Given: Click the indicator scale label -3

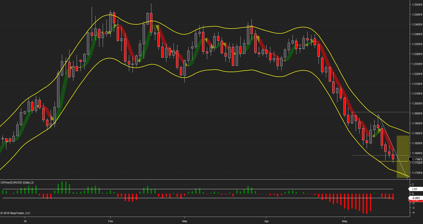Looking at the screenshot, I should (413, 208).
